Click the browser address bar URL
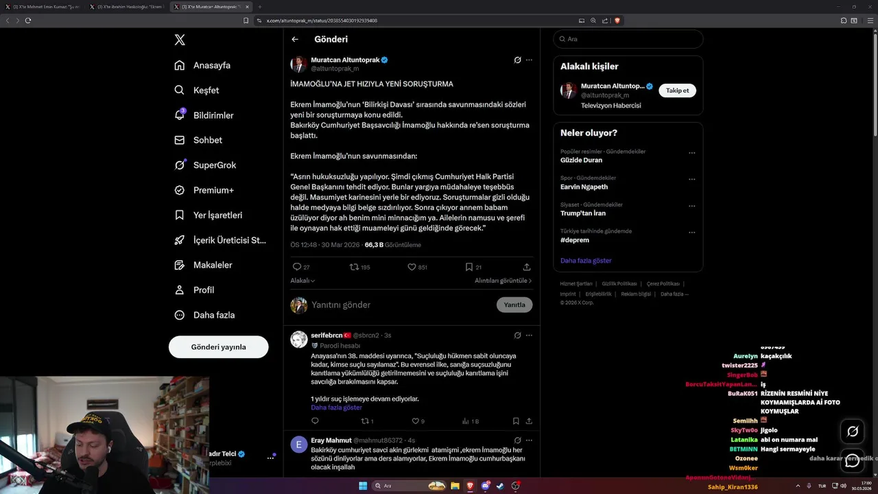The height and width of the screenshot is (494, 878). [x=322, y=21]
